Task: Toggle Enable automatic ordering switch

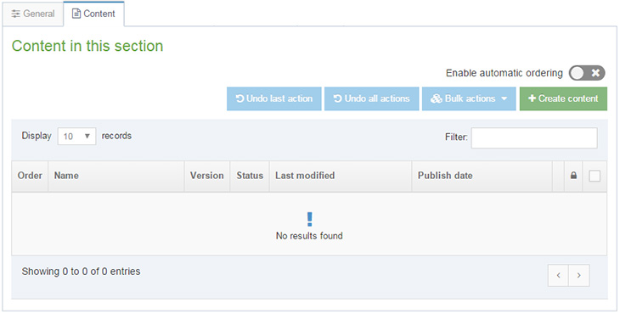Action: [x=587, y=73]
